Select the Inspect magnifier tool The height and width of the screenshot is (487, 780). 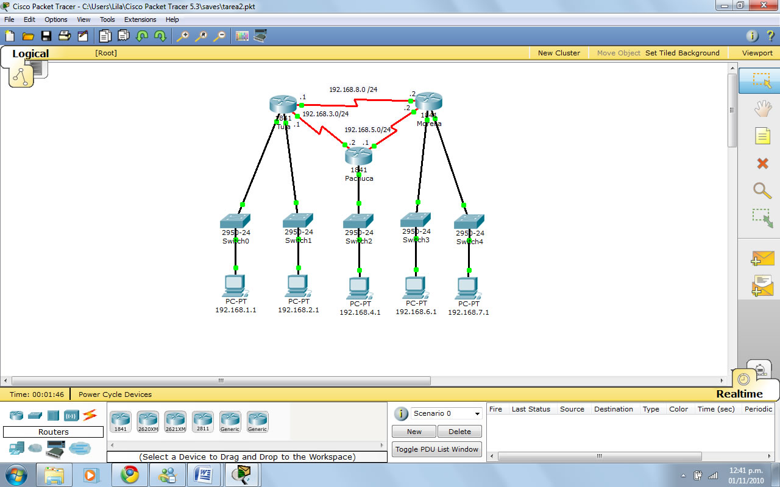click(x=762, y=190)
